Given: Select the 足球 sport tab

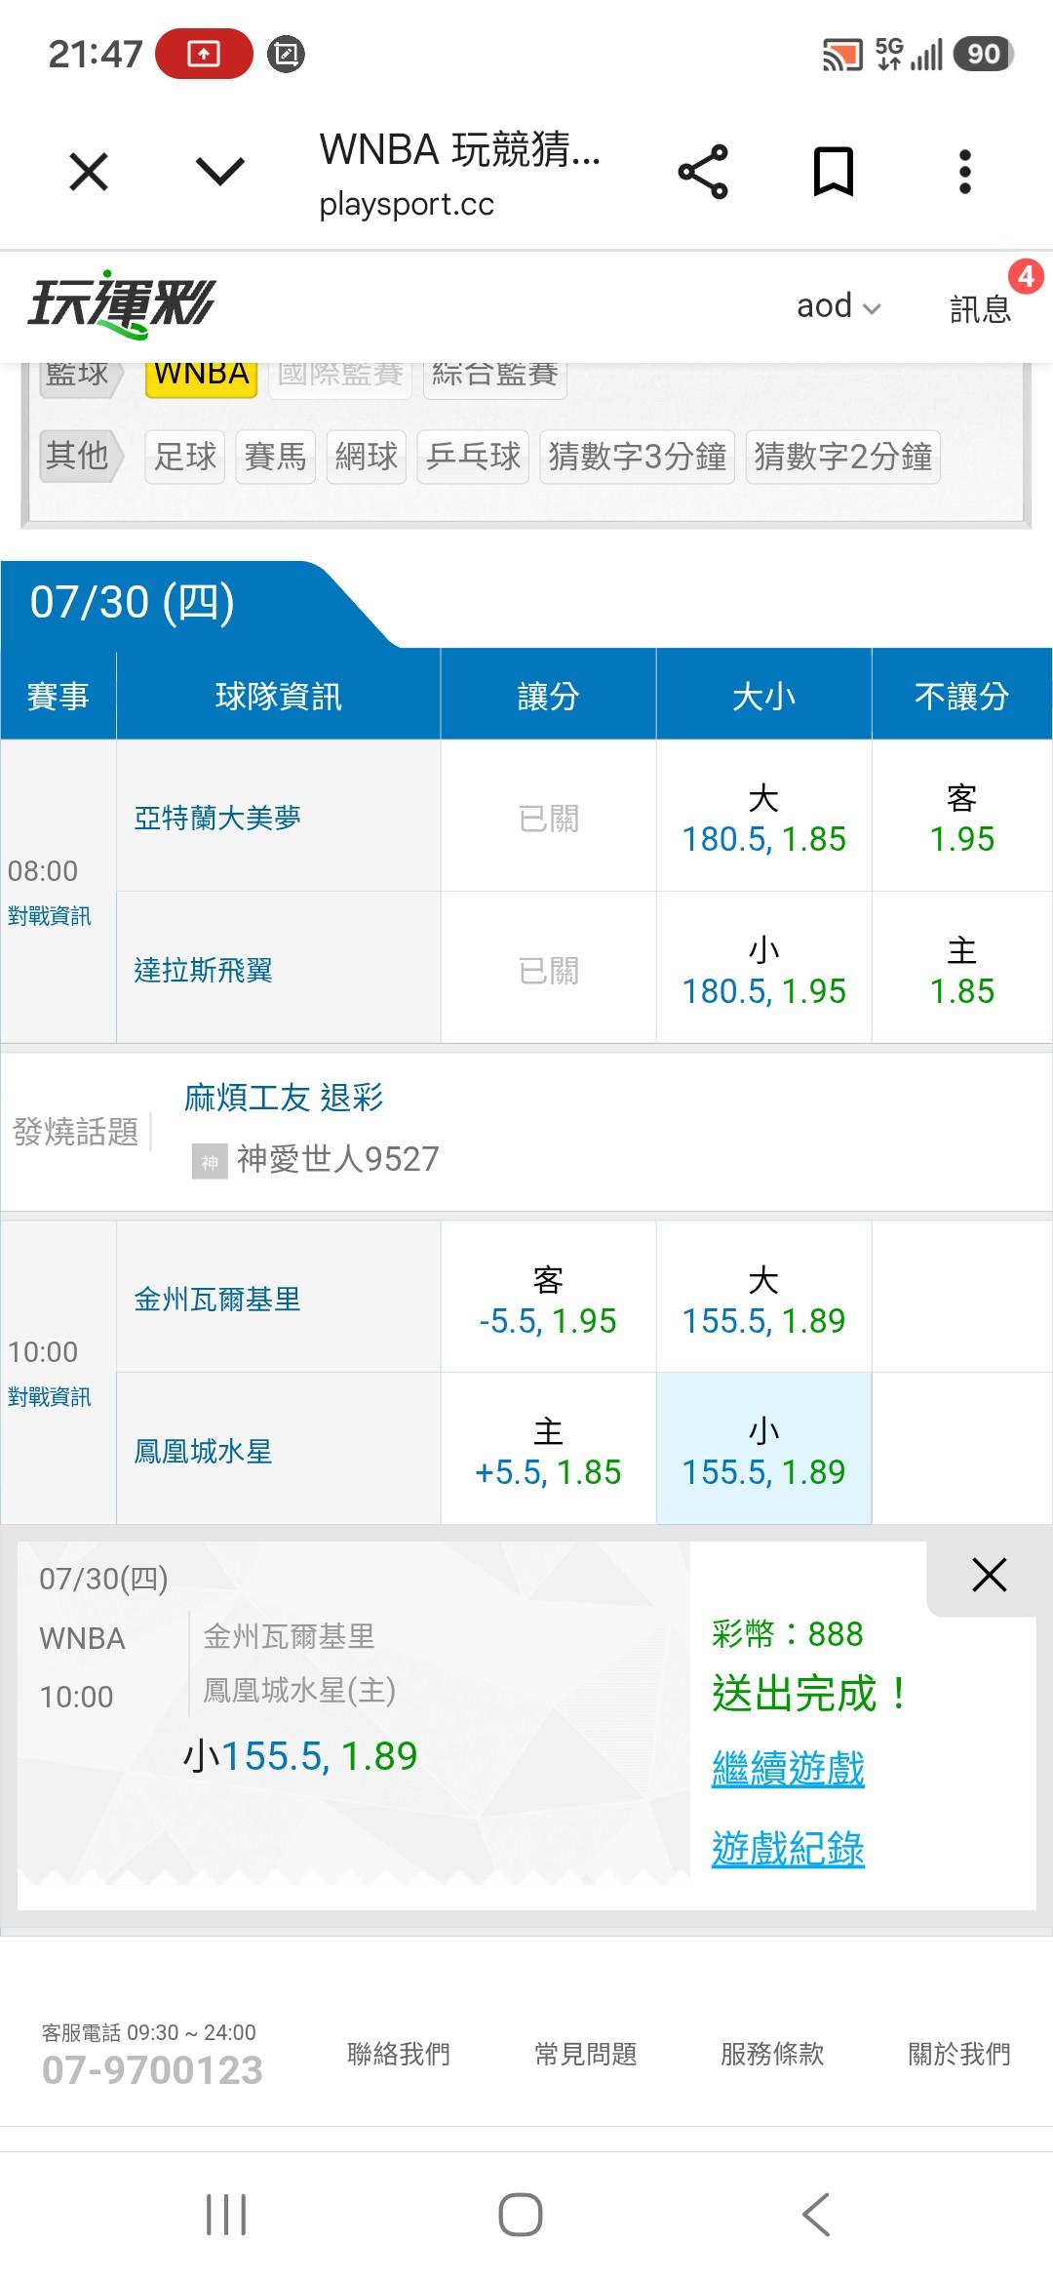Looking at the screenshot, I should 185,457.
